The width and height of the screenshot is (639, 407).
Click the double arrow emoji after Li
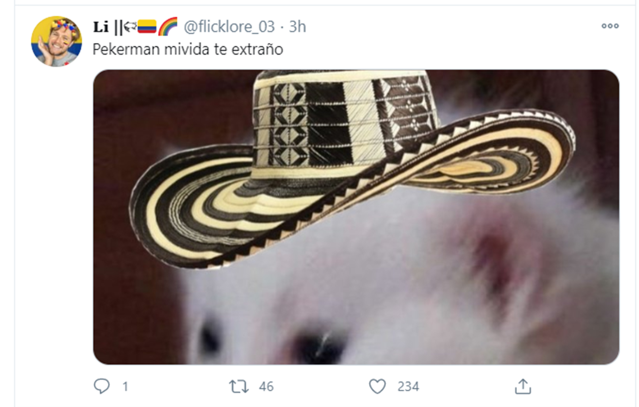pos(130,27)
